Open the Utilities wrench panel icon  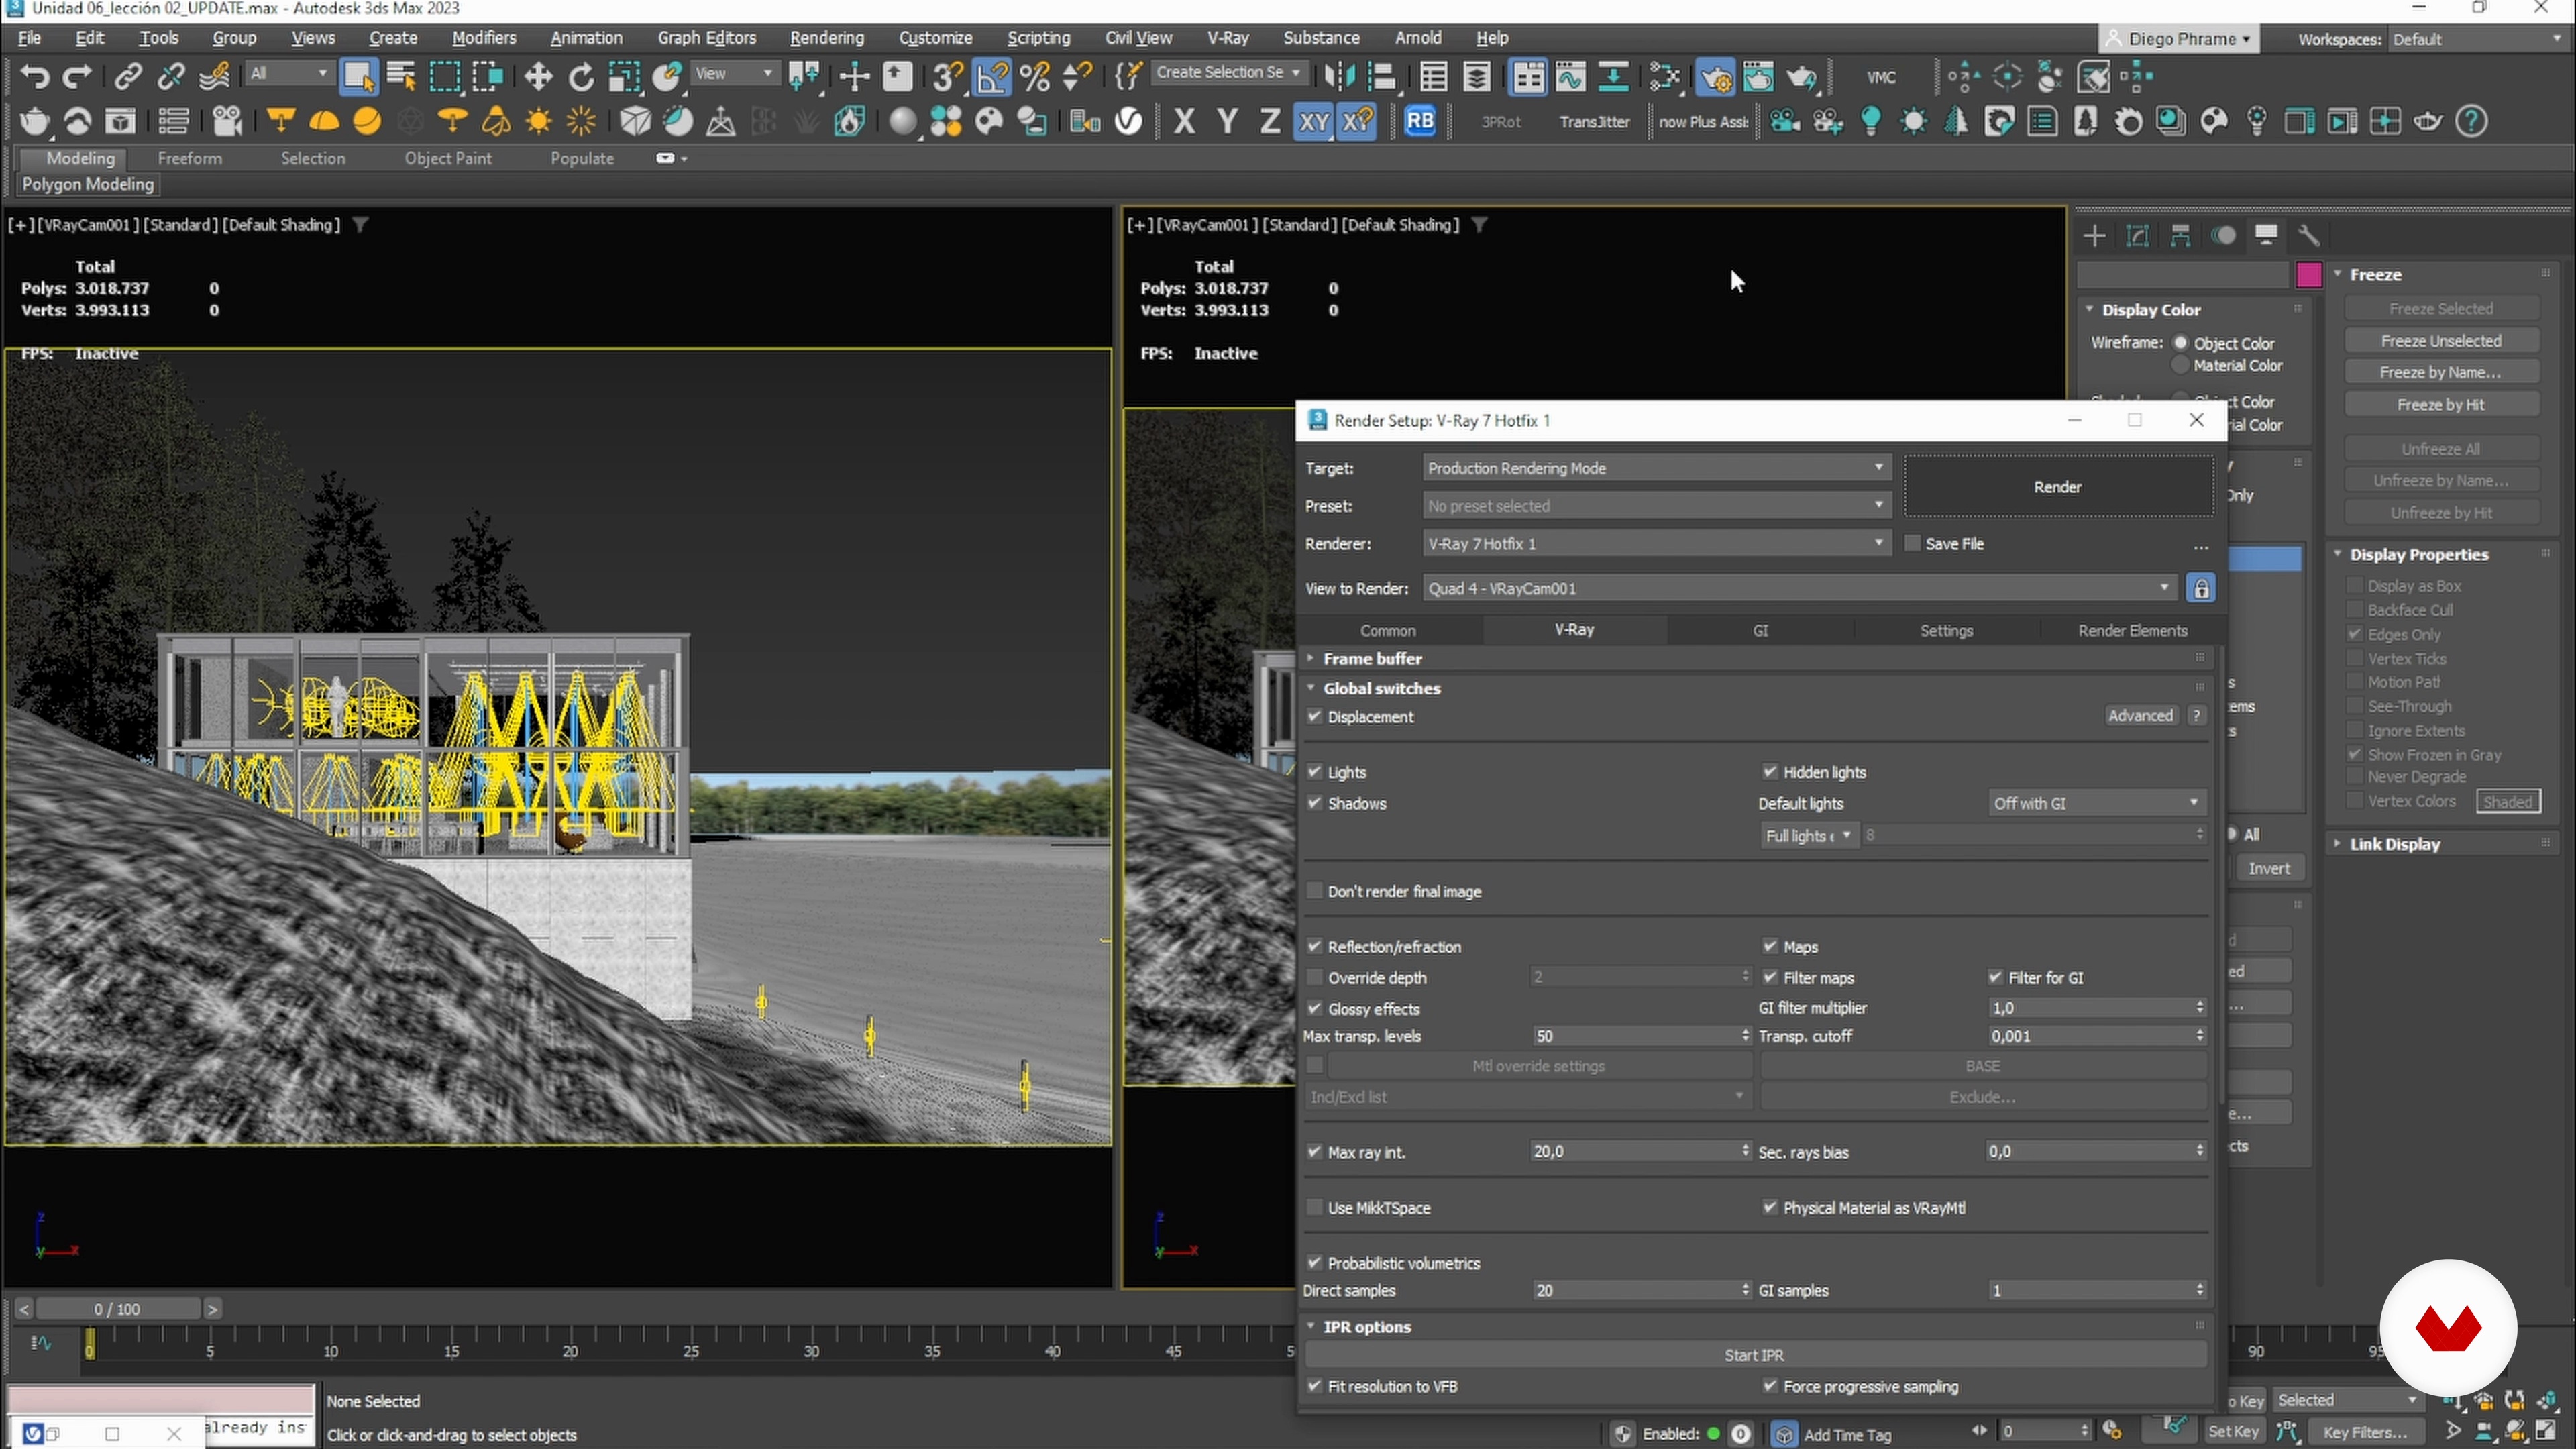tap(2309, 235)
